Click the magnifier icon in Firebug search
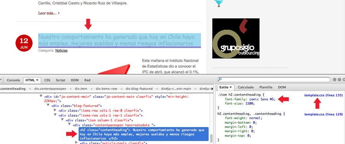This screenshot has width=345, height=144. pos(220,79)
